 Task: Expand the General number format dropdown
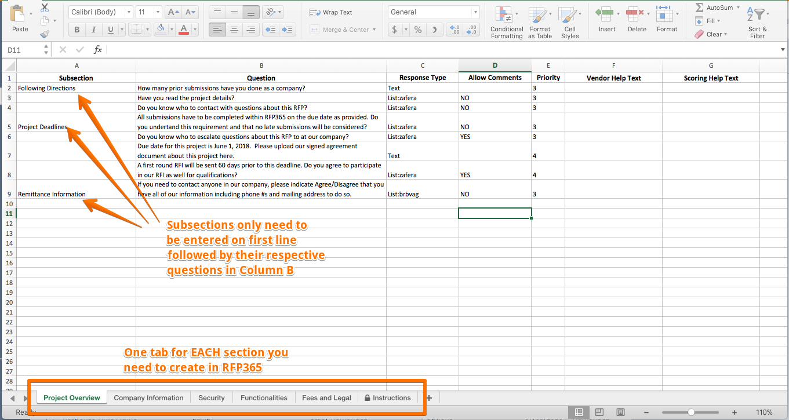coord(475,12)
